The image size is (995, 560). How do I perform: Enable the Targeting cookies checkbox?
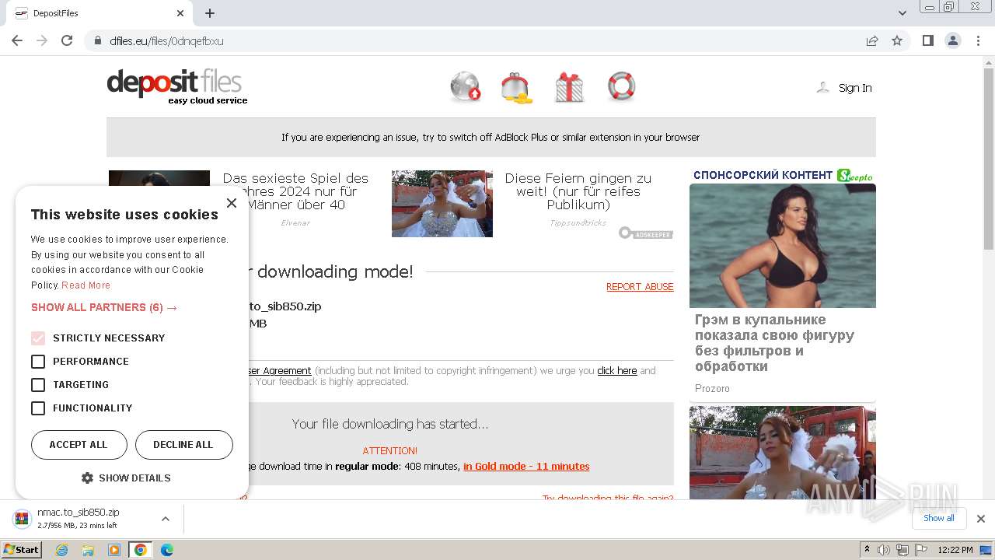coord(38,385)
